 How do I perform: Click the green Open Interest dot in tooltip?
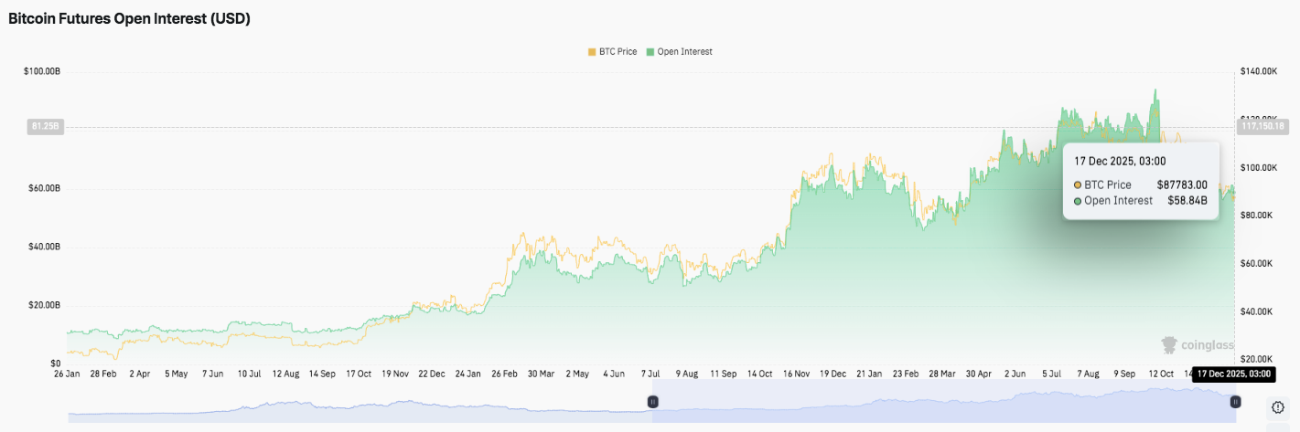coord(1078,201)
